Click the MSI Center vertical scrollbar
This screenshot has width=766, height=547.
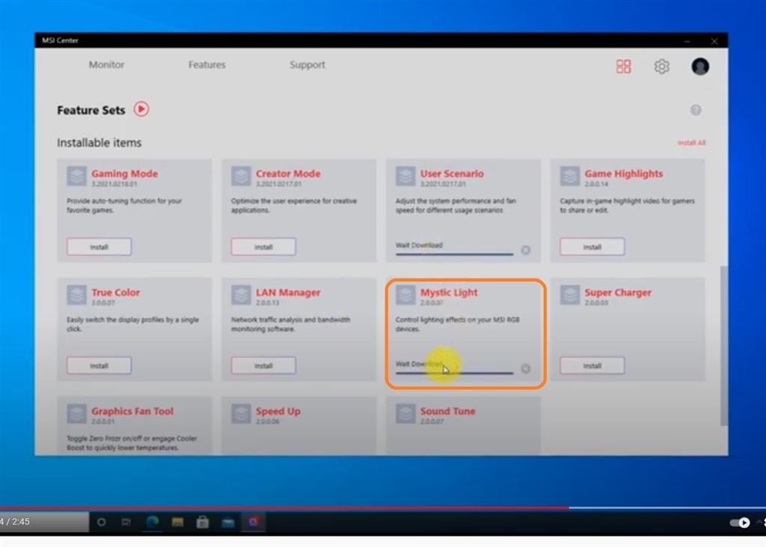(x=723, y=346)
